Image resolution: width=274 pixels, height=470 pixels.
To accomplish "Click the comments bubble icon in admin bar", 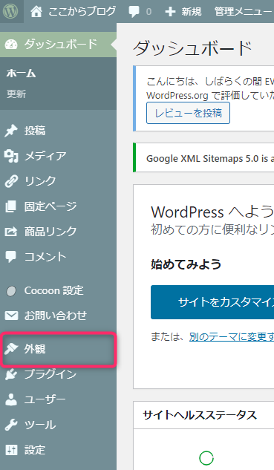I will [x=134, y=12].
